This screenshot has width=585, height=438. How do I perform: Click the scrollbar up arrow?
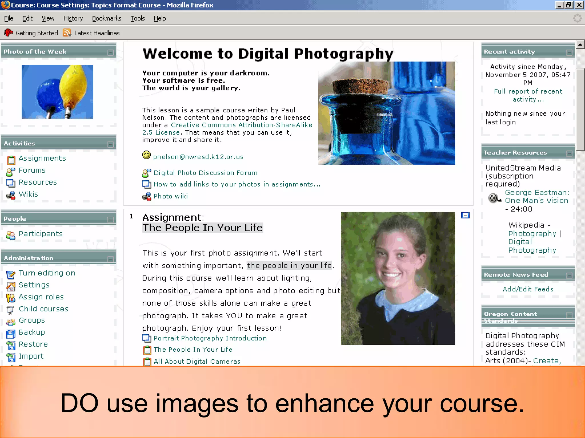pos(580,44)
